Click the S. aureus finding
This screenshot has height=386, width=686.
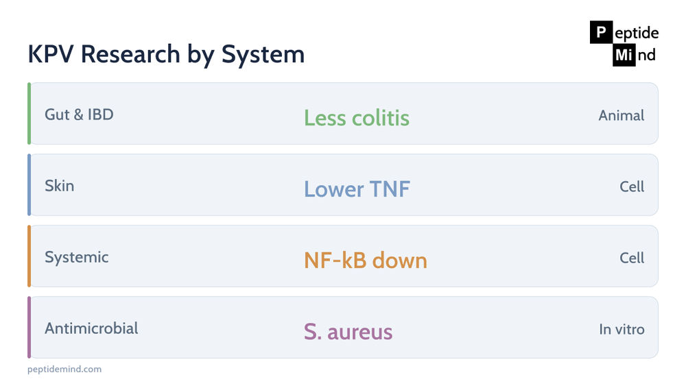click(x=348, y=331)
